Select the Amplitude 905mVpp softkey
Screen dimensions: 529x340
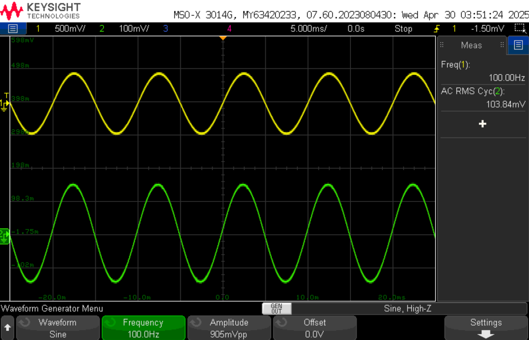pos(229,328)
